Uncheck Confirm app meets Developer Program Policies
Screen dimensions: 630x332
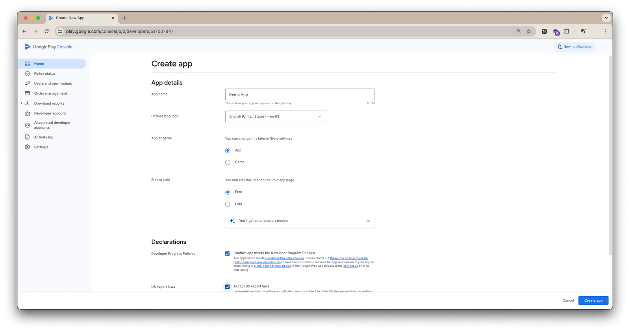coord(228,254)
